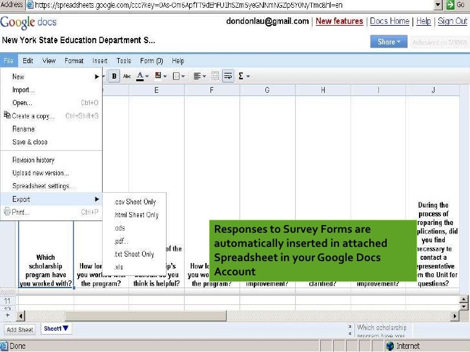Screen dimensions: 470x352
Task: Click the strikethrough Abc icon
Action: [x=127, y=76]
